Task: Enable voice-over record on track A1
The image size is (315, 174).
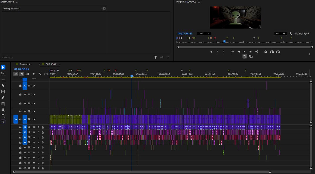Action: [43, 127]
